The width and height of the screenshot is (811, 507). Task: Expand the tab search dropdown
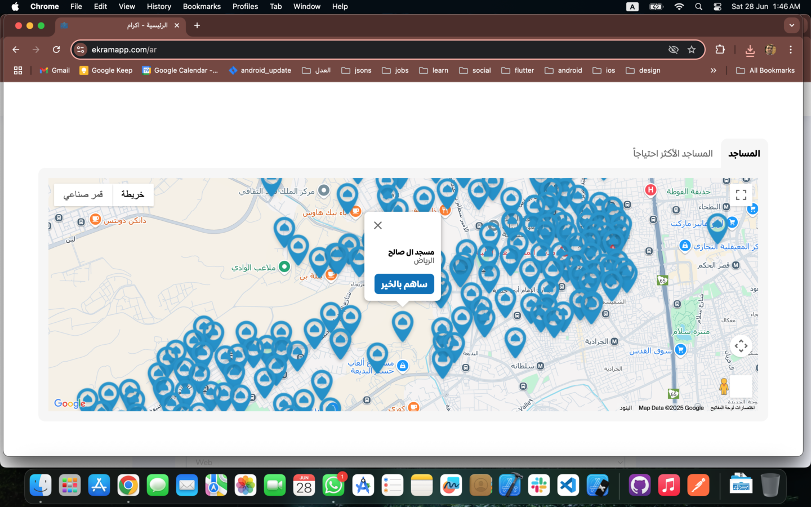pyautogui.click(x=792, y=25)
